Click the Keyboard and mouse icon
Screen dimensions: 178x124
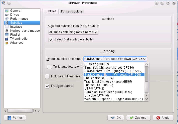[7, 31]
